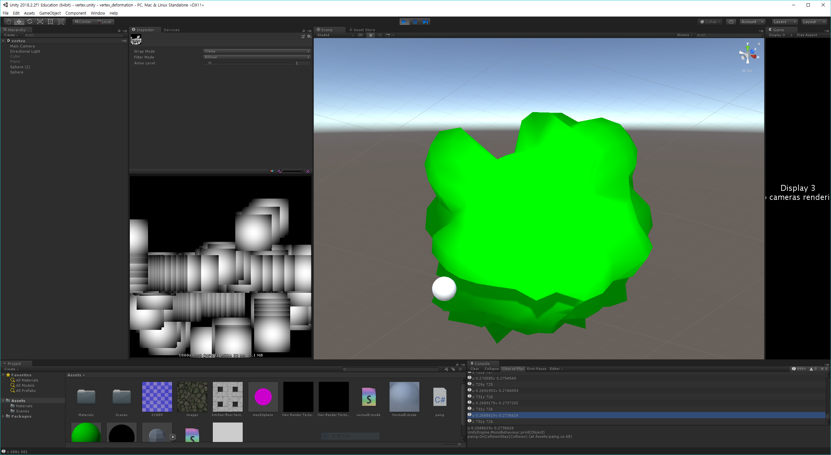
Task: Switch to the Asset Store tab
Action: pos(362,30)
